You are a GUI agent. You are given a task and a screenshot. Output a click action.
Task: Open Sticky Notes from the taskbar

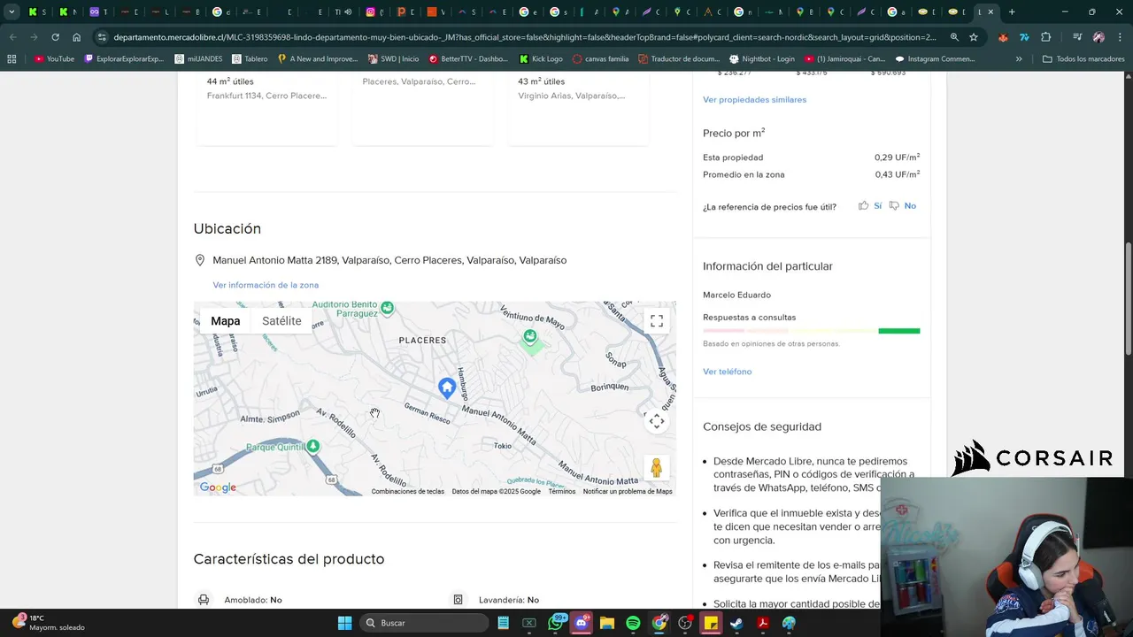coord(711,623)
